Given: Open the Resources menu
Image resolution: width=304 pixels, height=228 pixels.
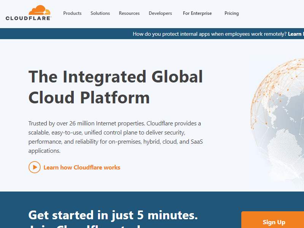Looking at the screenshot, I should pos(129,13).
